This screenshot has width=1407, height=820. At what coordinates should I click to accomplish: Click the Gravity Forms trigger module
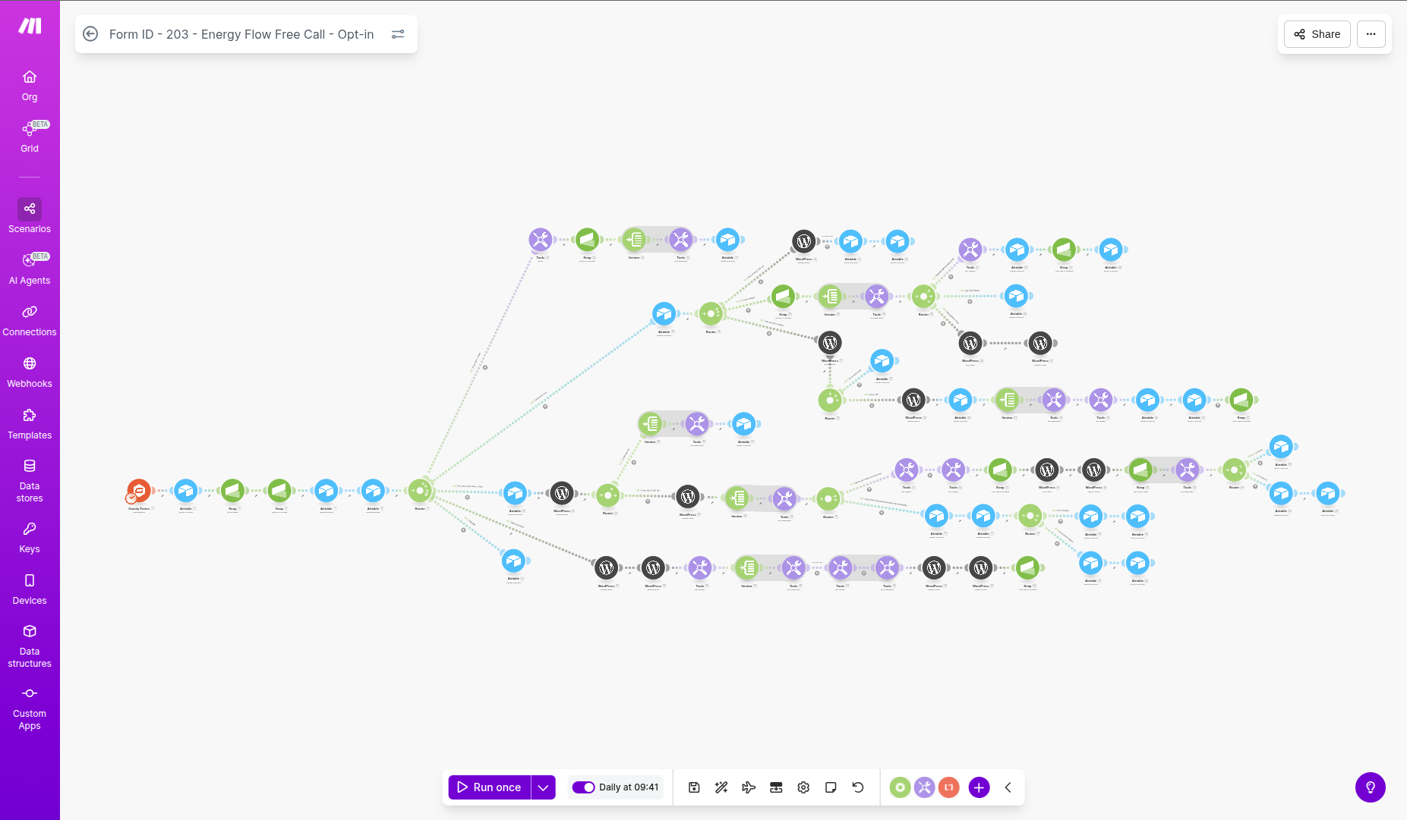[x=139, y=491]
